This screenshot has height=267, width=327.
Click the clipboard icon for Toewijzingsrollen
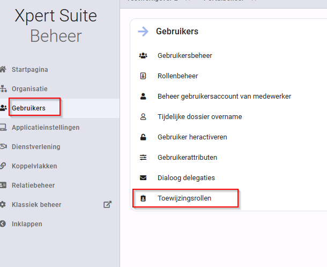(x=143, y=198)
